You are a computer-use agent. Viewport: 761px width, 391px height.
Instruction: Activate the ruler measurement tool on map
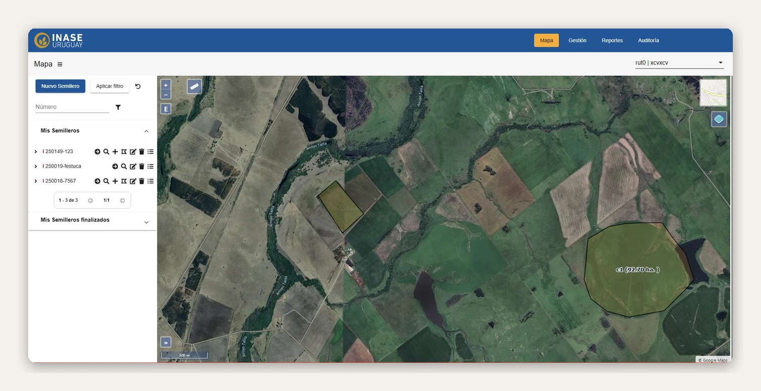(x=194, y=86)
